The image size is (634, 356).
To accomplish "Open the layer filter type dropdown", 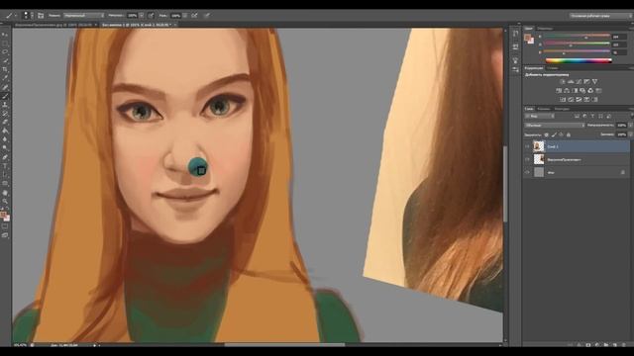I will click(540, 117).
